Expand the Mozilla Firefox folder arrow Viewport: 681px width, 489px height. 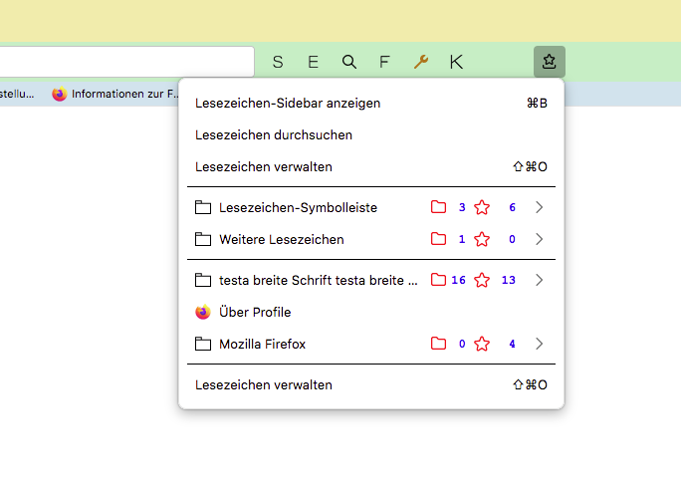pyautogui.click(x=540, y=344)
